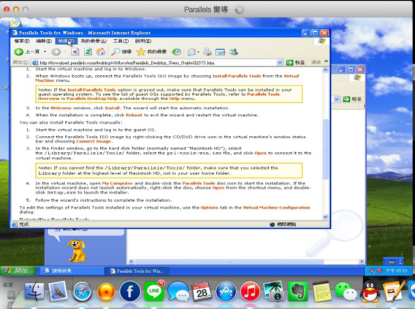Viewport: 415px width, 309px height.
Task: Open the App Store dock icon
Action: pos(226,291)
